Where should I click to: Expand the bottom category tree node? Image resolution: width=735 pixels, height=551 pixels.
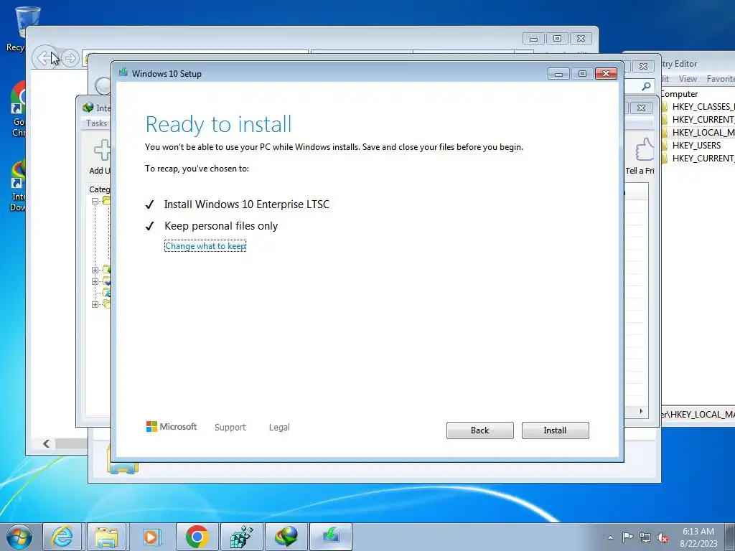coord(95,304)
